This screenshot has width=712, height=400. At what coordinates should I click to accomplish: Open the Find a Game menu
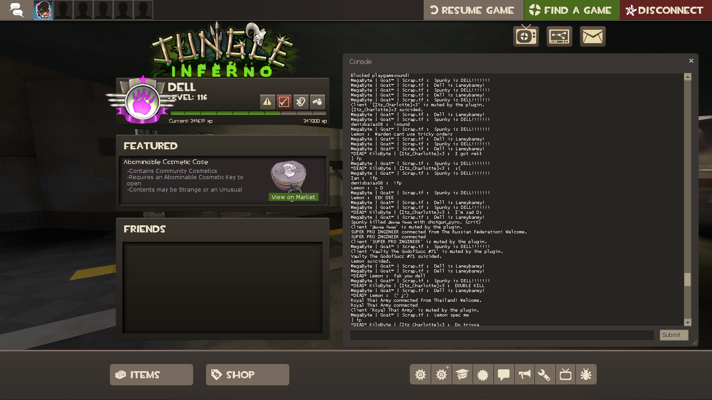pos(572,10)
